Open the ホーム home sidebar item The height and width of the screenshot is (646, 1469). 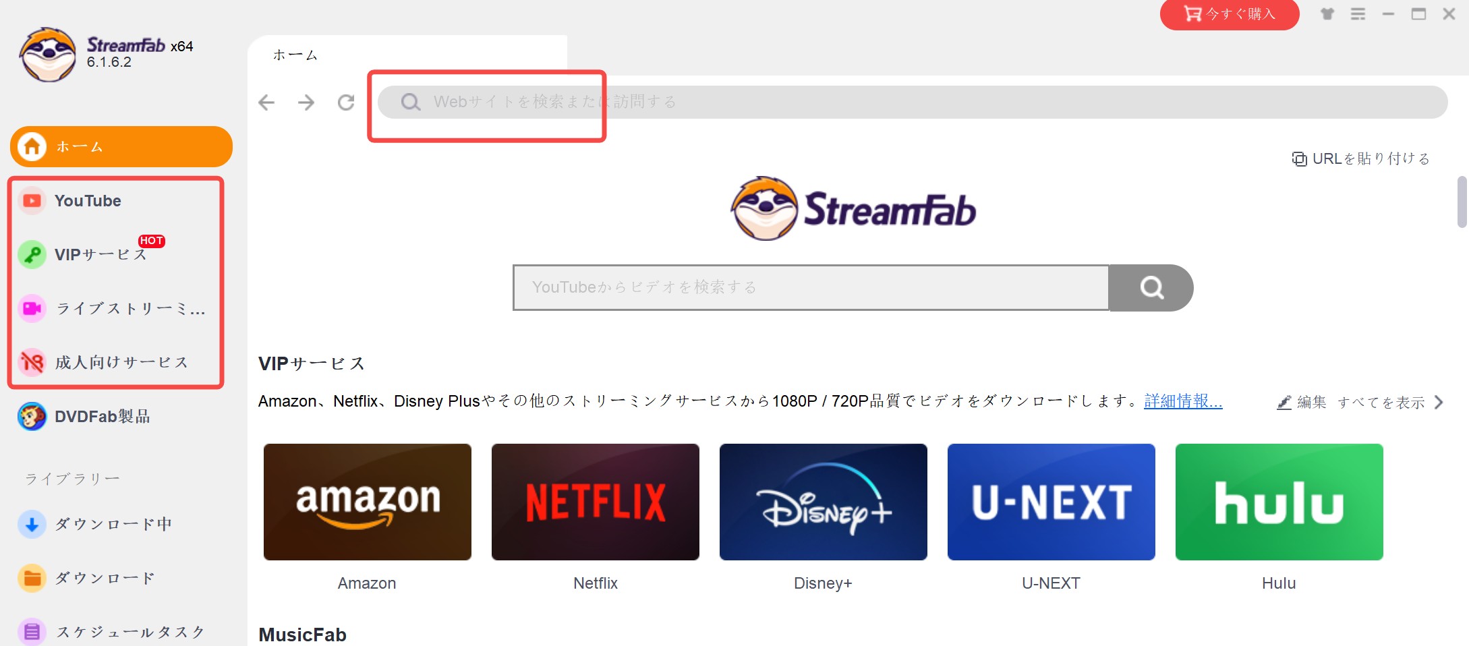click(121, 146)
